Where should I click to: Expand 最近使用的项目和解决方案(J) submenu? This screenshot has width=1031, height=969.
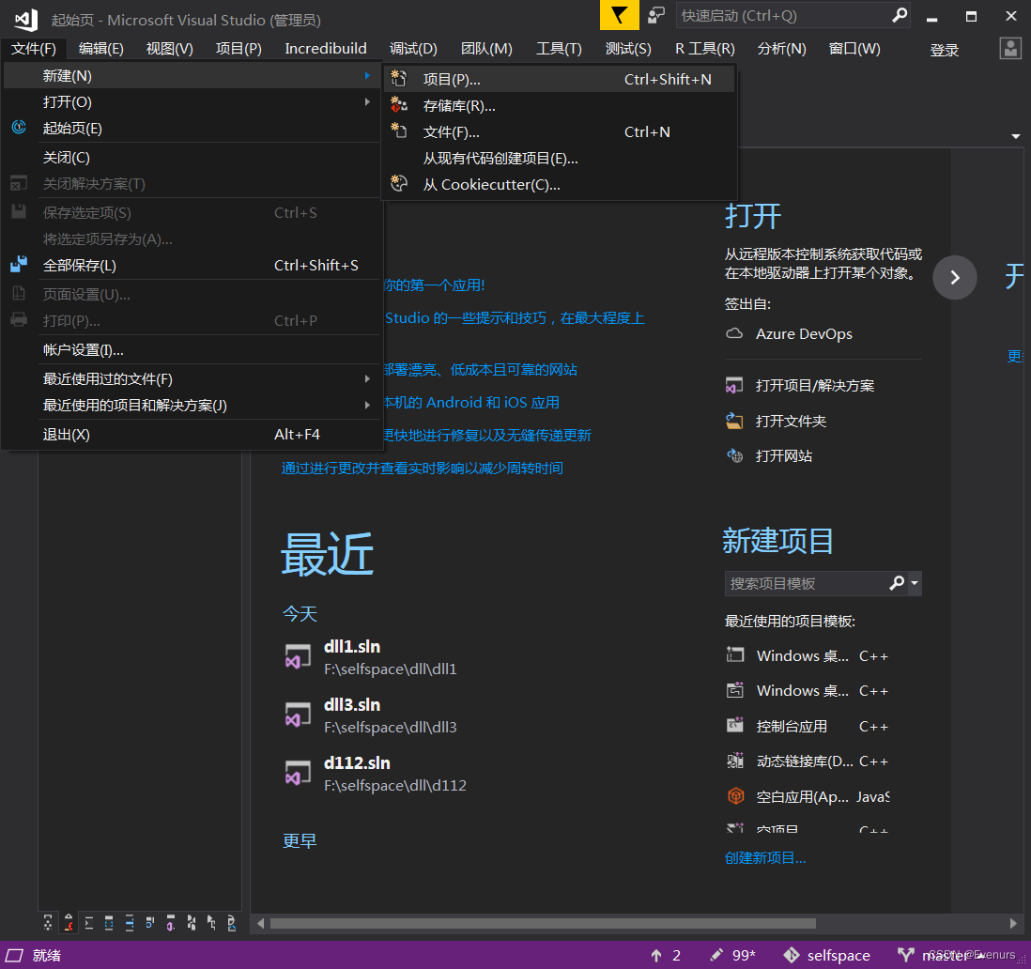[367, 405]
